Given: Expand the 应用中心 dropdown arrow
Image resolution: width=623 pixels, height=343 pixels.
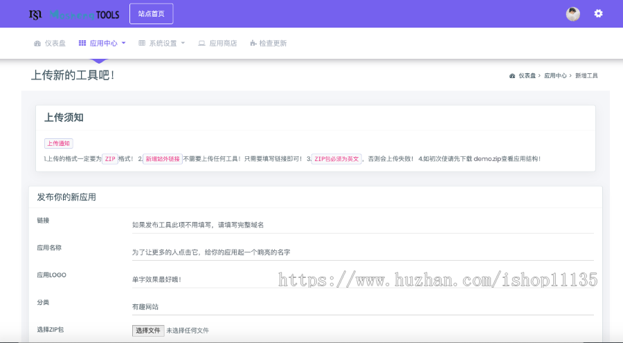Looking at the screenshot, I should point(124,43).
